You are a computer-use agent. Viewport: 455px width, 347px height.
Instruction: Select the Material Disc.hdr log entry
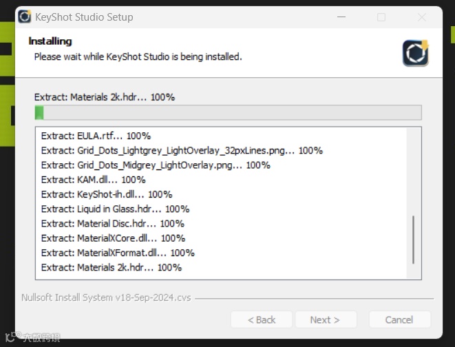[x=113, y=224]
